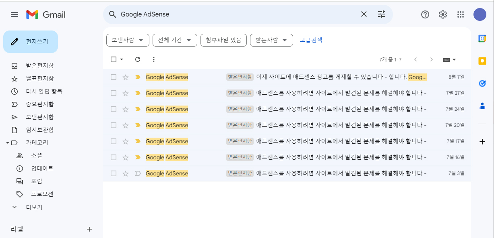Click the 편지쓰기 compose button
Image resolution: width=494 pixels, height=238 pixels.
point(31,42)
